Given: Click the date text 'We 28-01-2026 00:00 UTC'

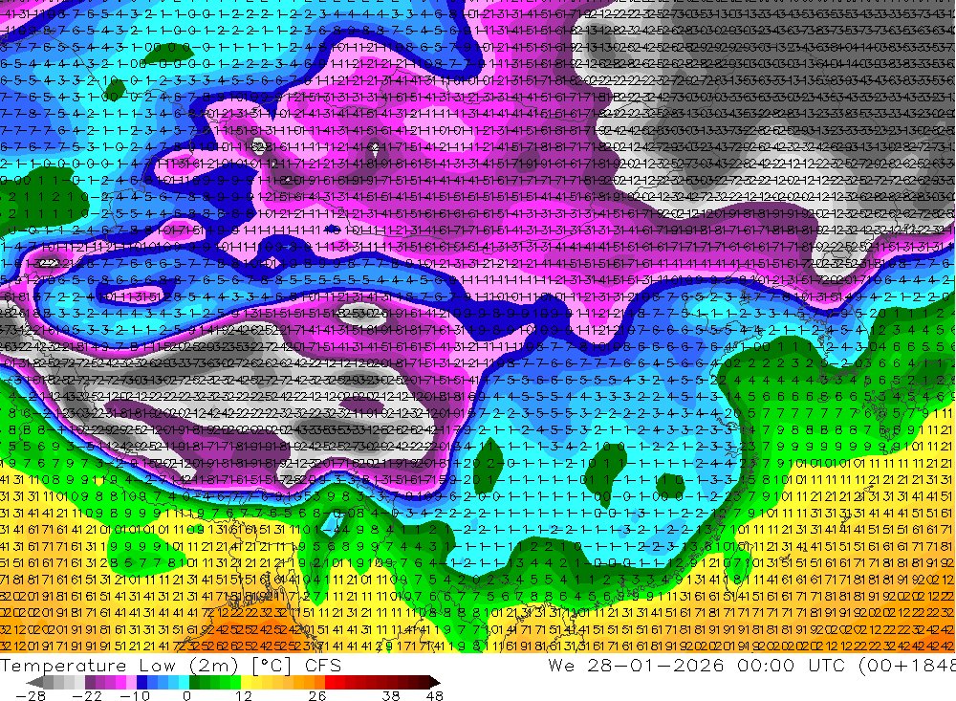Looking at the screenshot, I should tap(698, 666).
